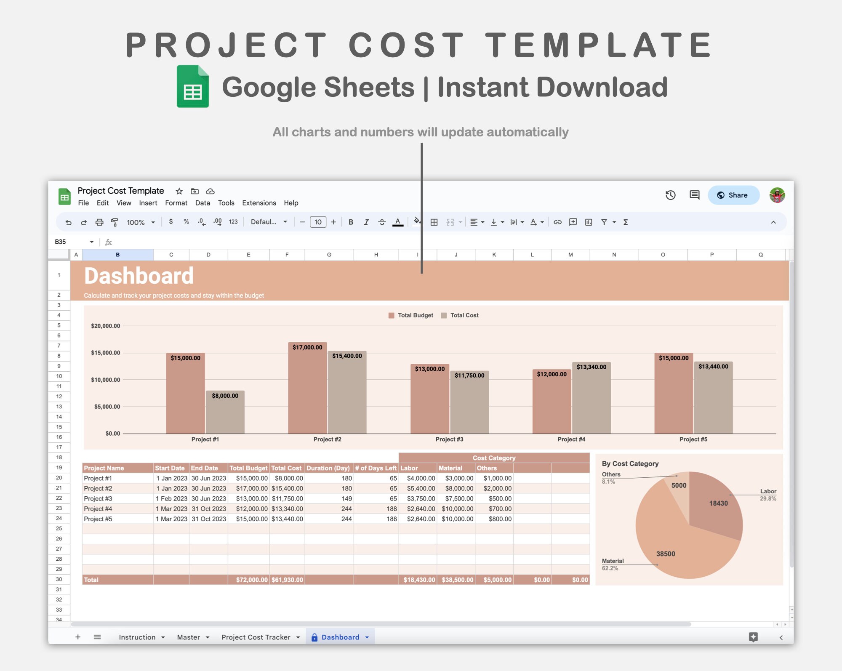Open the Dashboard sheet tab menu arrow
The width and height of the screenshot is (842, 671).
(x=366, y=637)
